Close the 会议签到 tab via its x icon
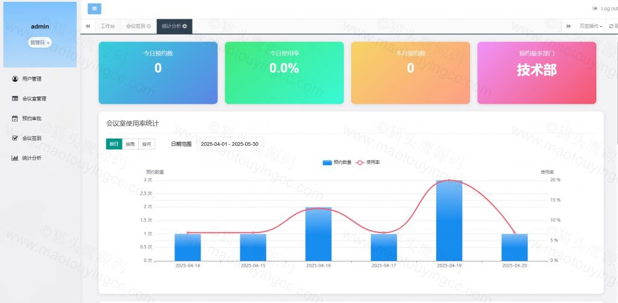This screenshot has width=618, height=303. 148,27
